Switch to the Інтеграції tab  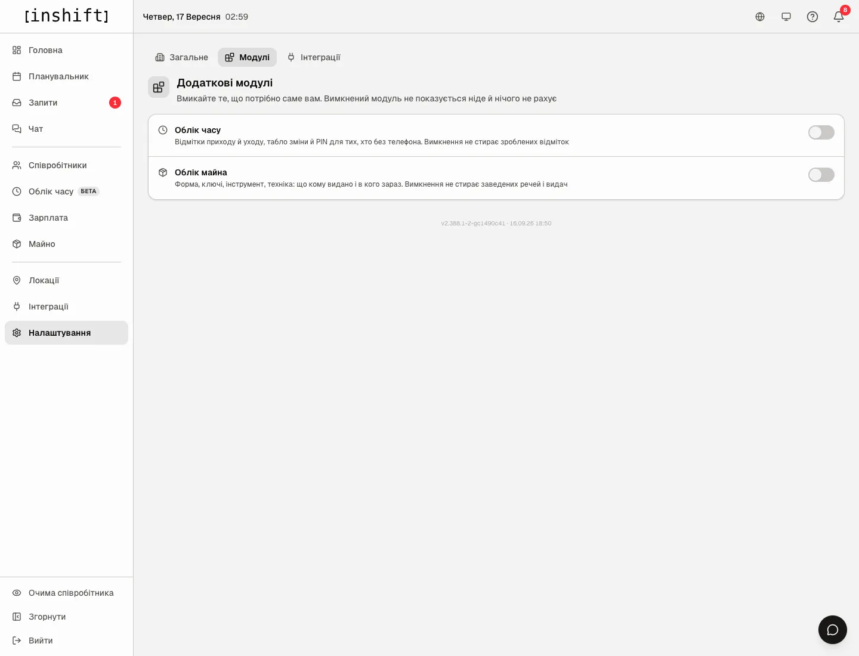(x=314, y=57)
